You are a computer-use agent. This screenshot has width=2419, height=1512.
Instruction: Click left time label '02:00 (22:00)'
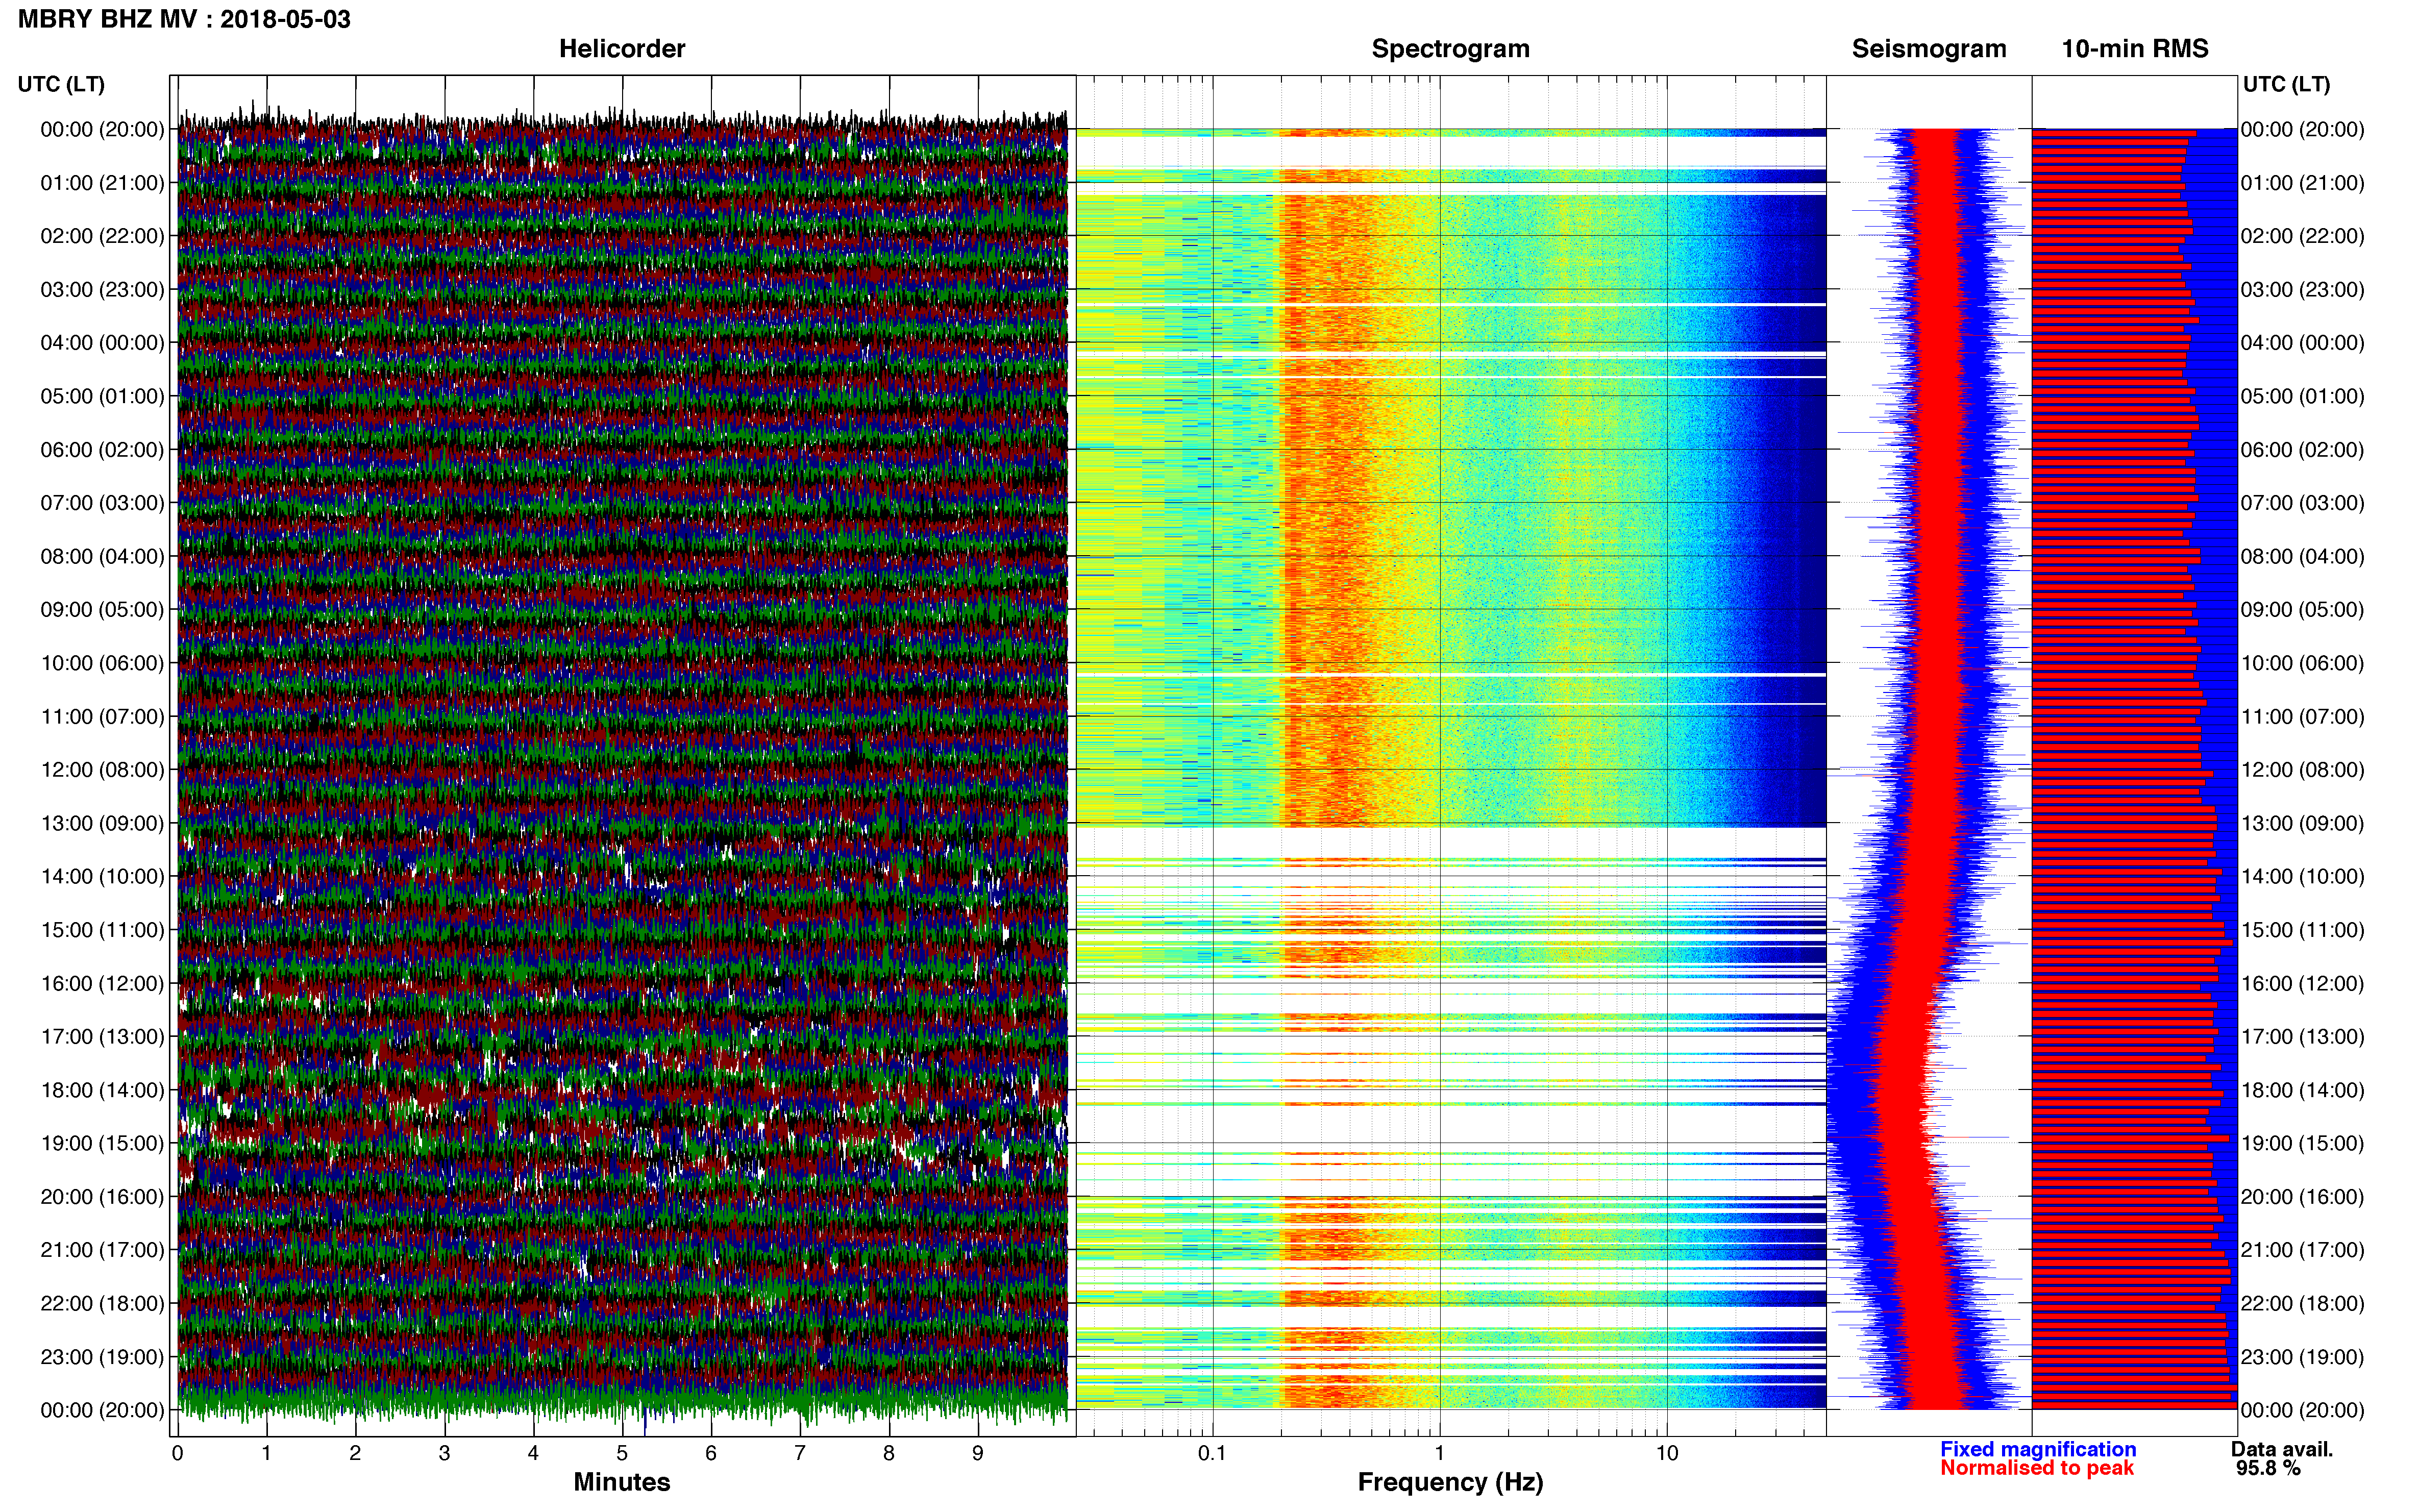[102, 236]
